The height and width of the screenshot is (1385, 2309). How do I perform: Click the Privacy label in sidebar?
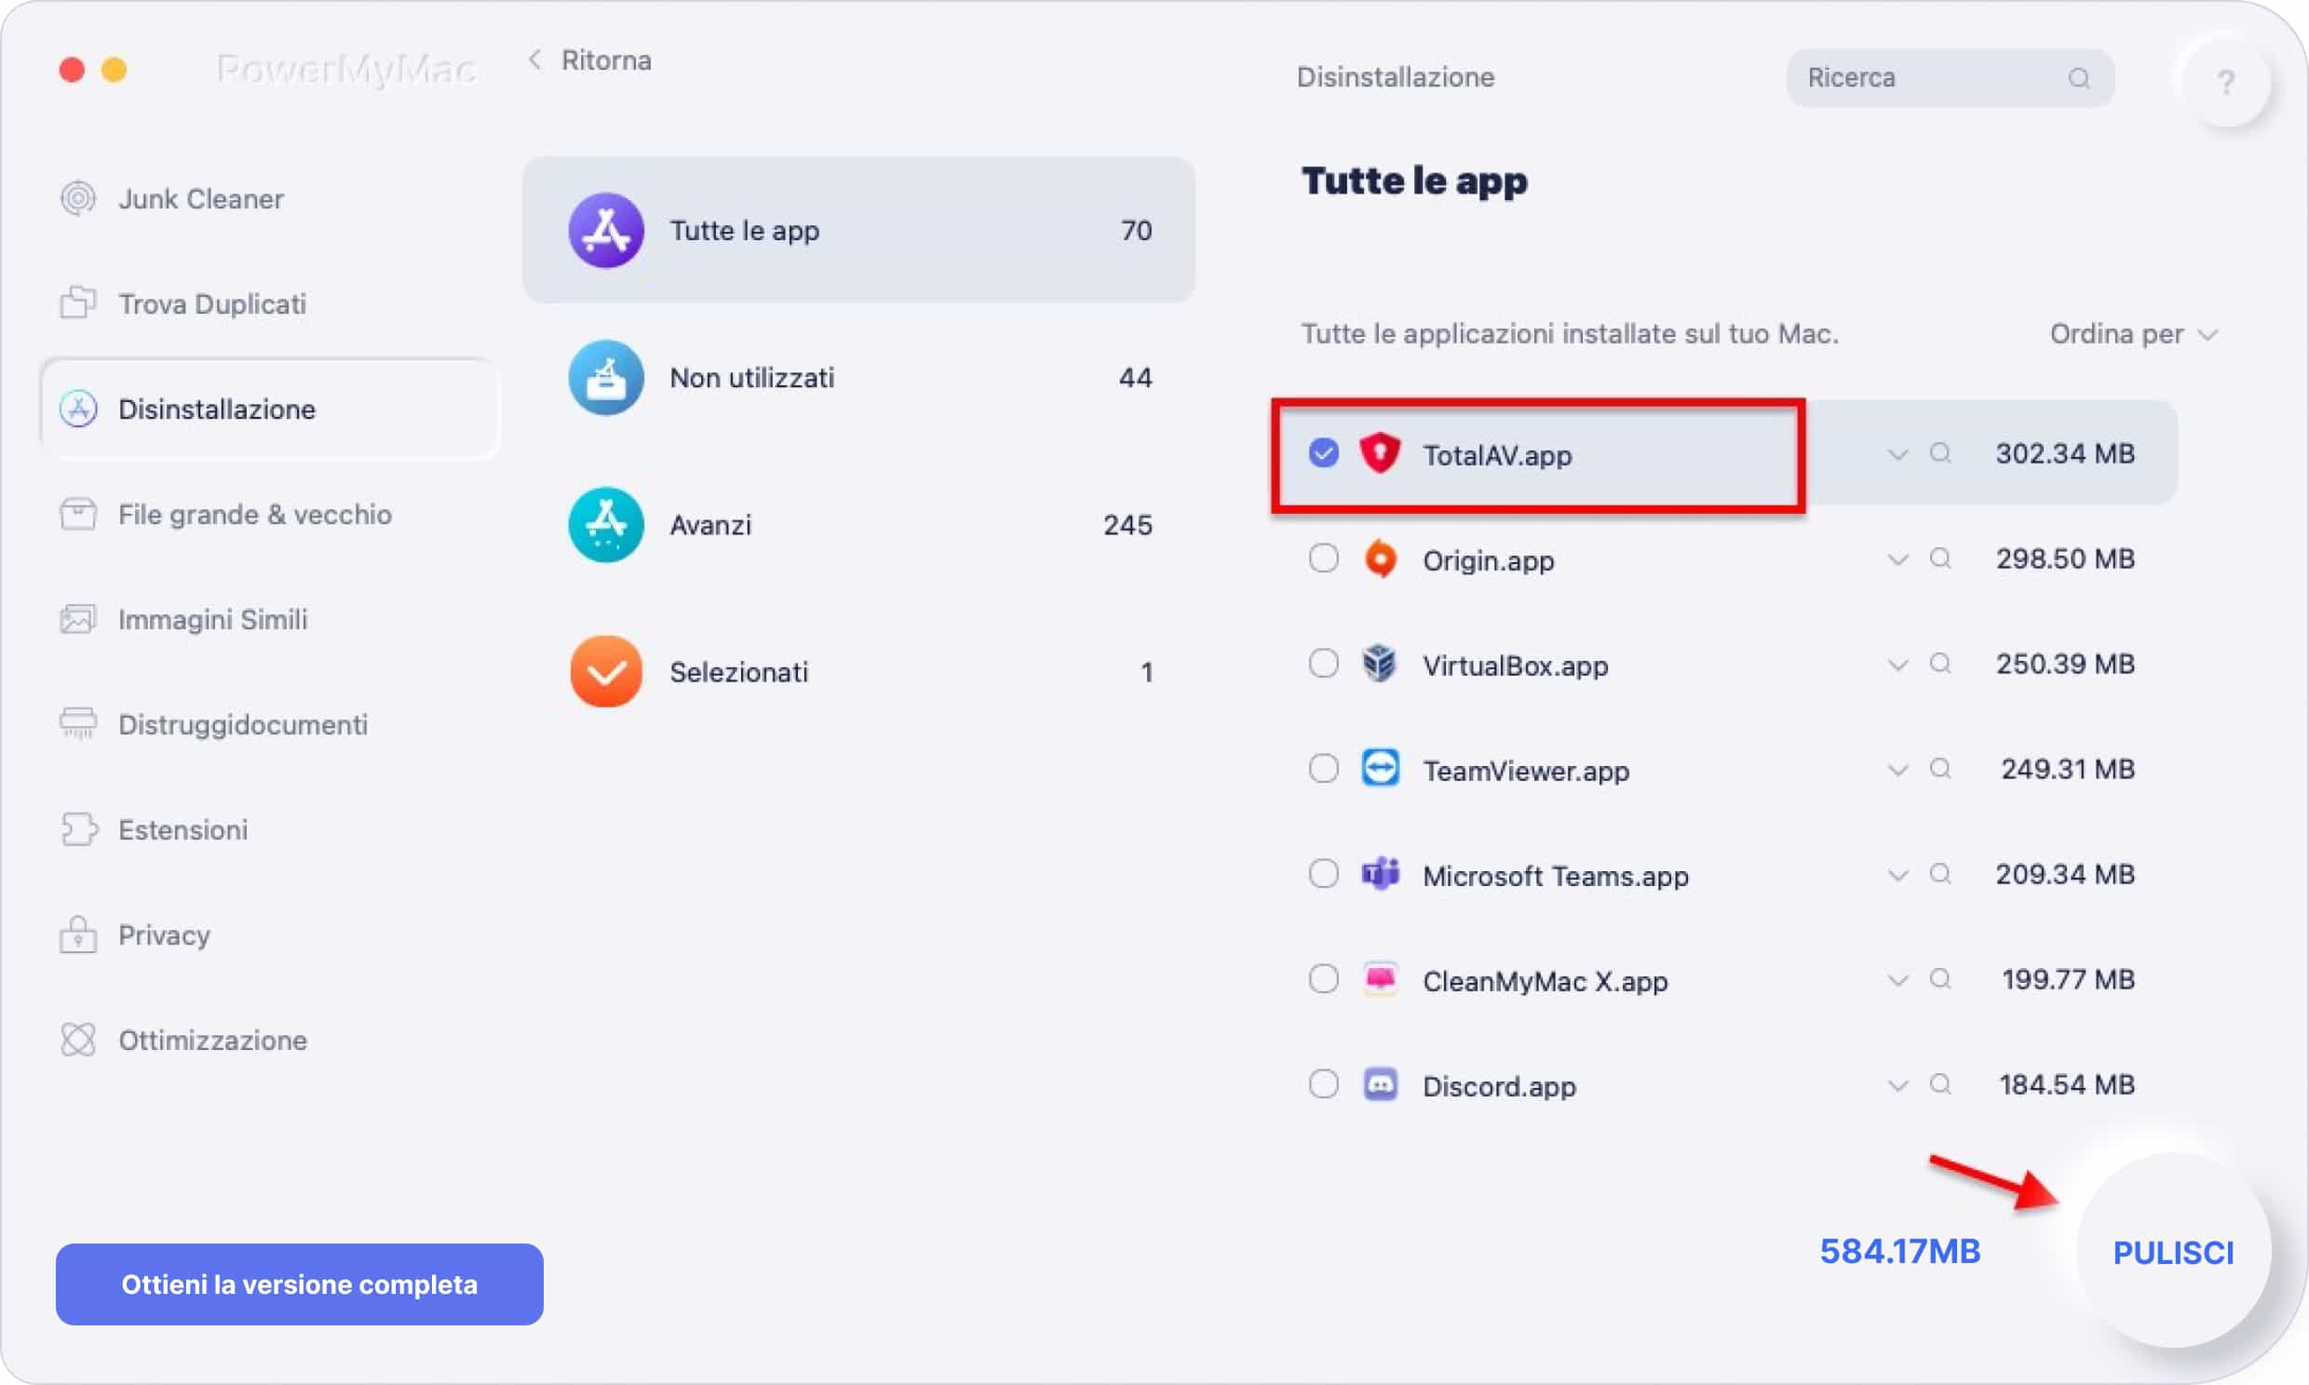point(164,935)
